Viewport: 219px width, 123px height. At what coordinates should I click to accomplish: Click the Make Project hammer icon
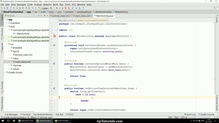tap(39, 8)
